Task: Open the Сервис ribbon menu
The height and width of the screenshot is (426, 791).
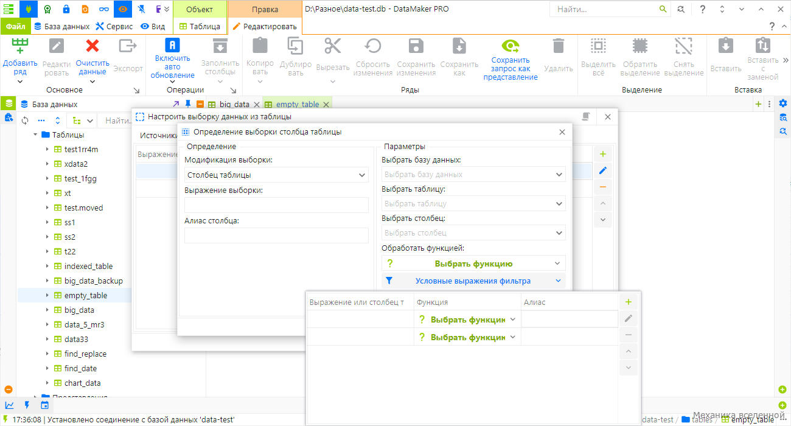Action: pyautogui.click(x=114, y=27)
